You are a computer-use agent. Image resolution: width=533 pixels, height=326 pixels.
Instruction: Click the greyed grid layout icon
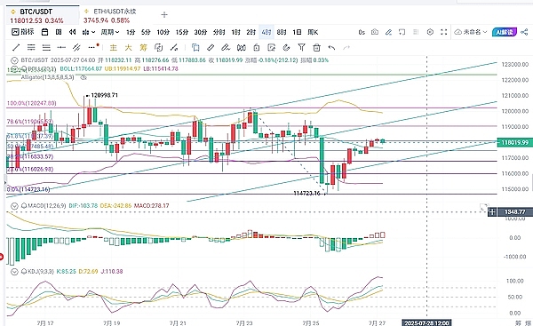[416, 32]
